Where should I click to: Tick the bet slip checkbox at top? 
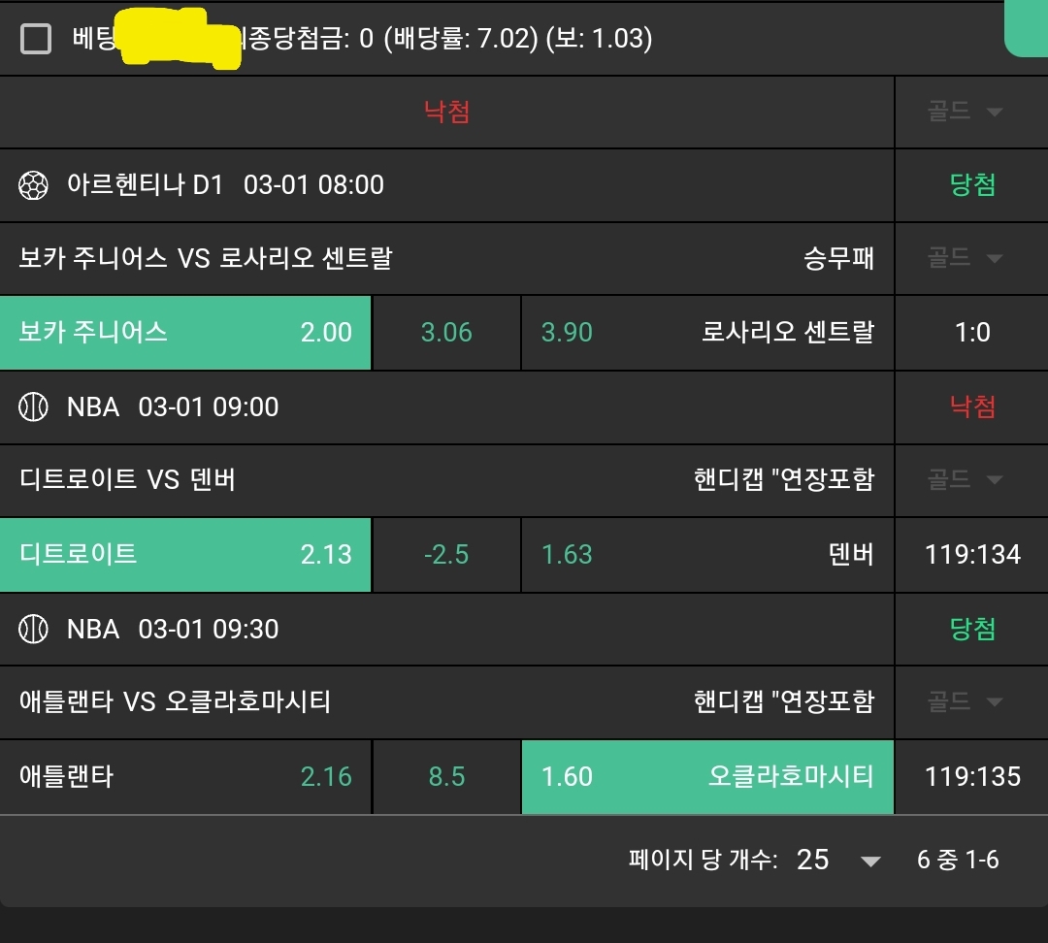click(36, 39)
